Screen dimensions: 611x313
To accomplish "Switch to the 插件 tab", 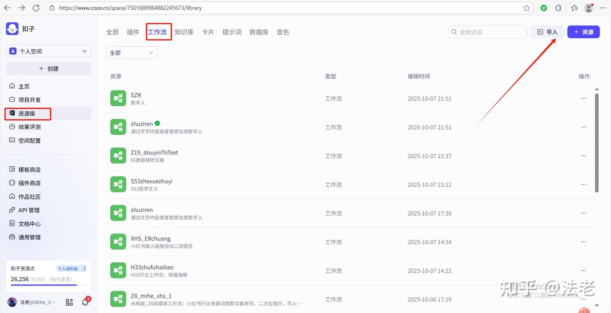I will (x=133, y=32).
